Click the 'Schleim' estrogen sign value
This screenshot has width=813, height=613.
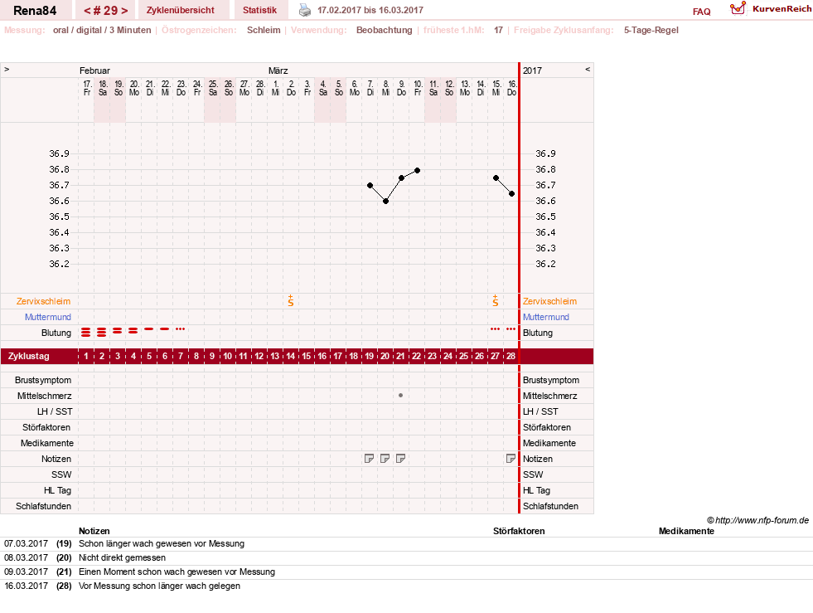tap(264, 30)
